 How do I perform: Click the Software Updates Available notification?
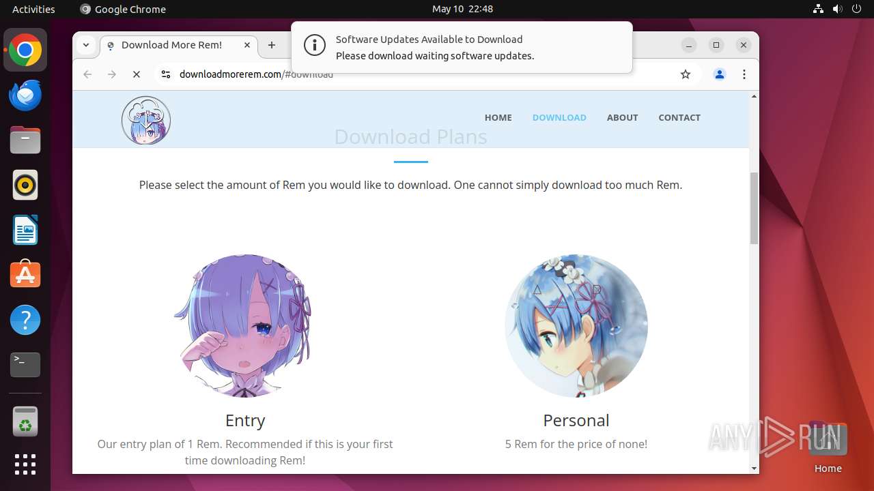(462, 47)
